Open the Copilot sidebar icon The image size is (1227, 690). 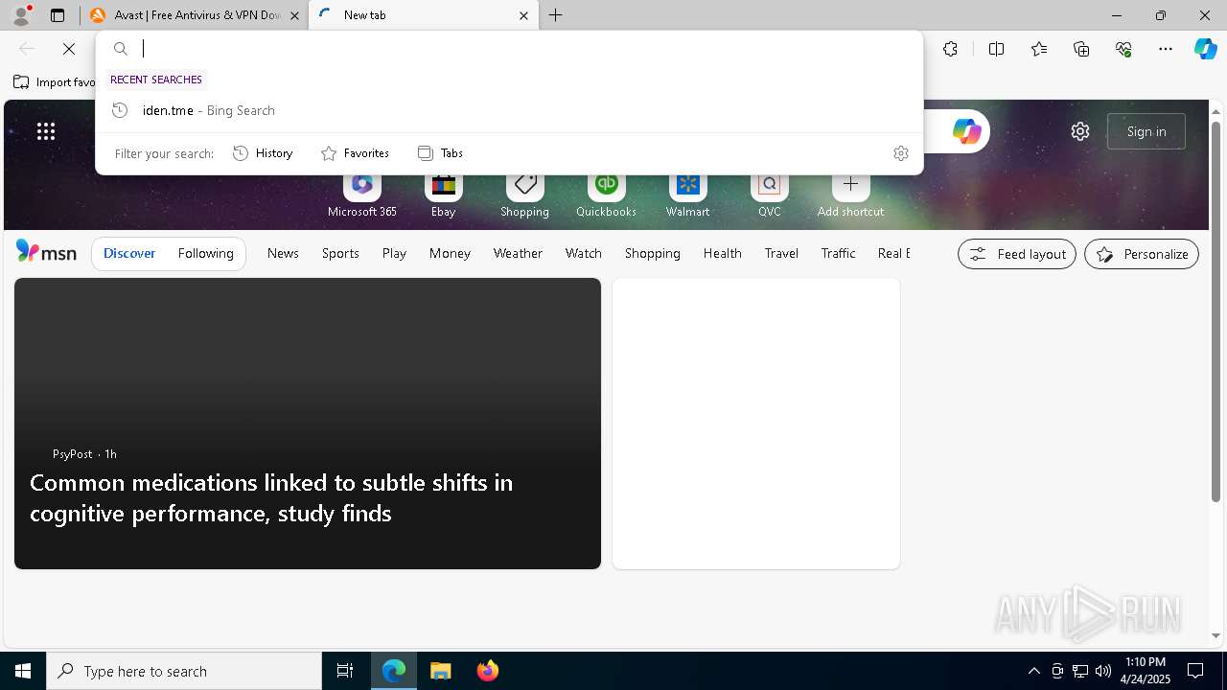[x=1205, y=49]
